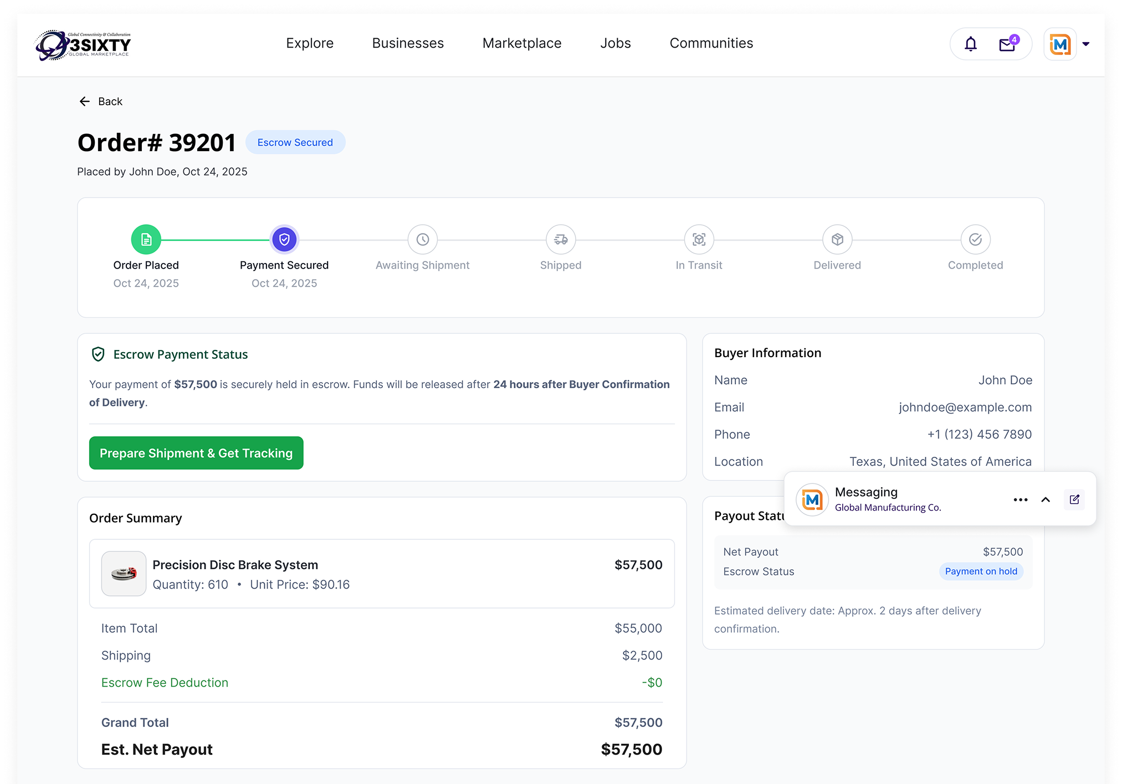The width and height of the screenshot is (1122, 784).
Task: Select the Completed checkmark step icon
Action: pyautogui.click(x=976, y=239)
